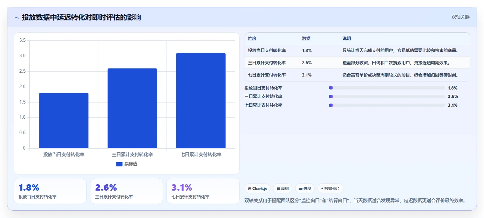
Task: Click the 三日累计支付转化率 chart bar
Action: point(132,108)
